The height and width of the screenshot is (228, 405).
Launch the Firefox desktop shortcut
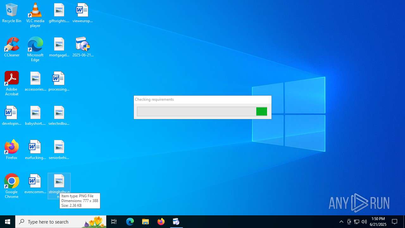[x=12, y=150]
